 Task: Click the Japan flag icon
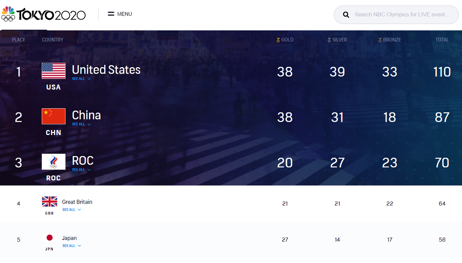(x=49, y=238)
